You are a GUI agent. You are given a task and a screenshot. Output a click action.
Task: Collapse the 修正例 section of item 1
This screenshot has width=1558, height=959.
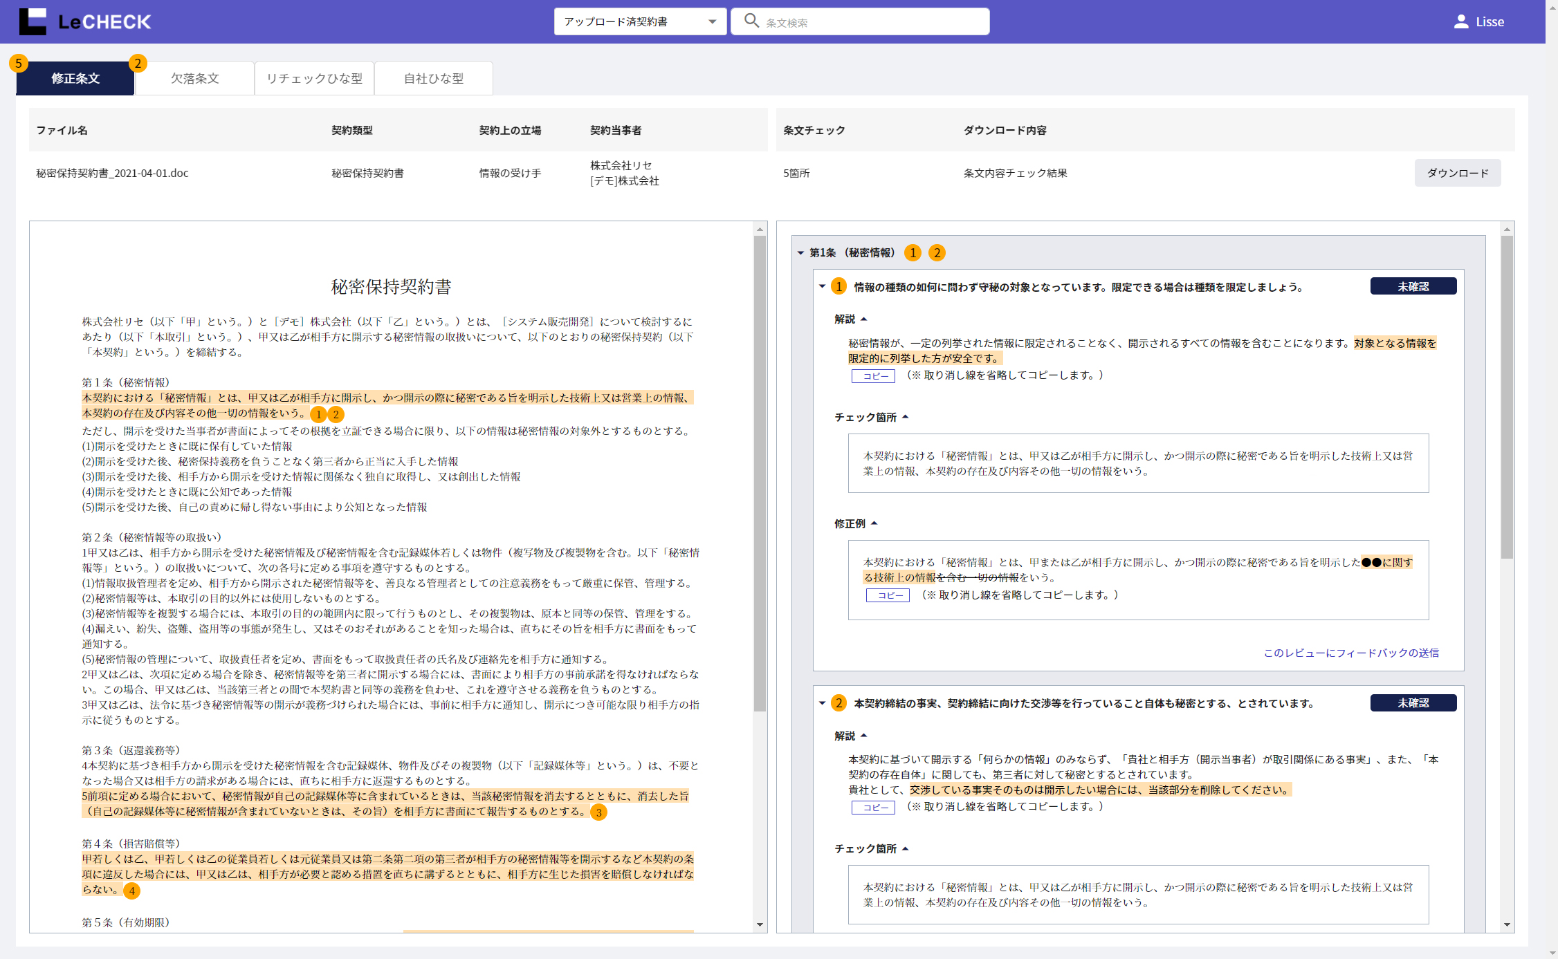coord(874,523)
